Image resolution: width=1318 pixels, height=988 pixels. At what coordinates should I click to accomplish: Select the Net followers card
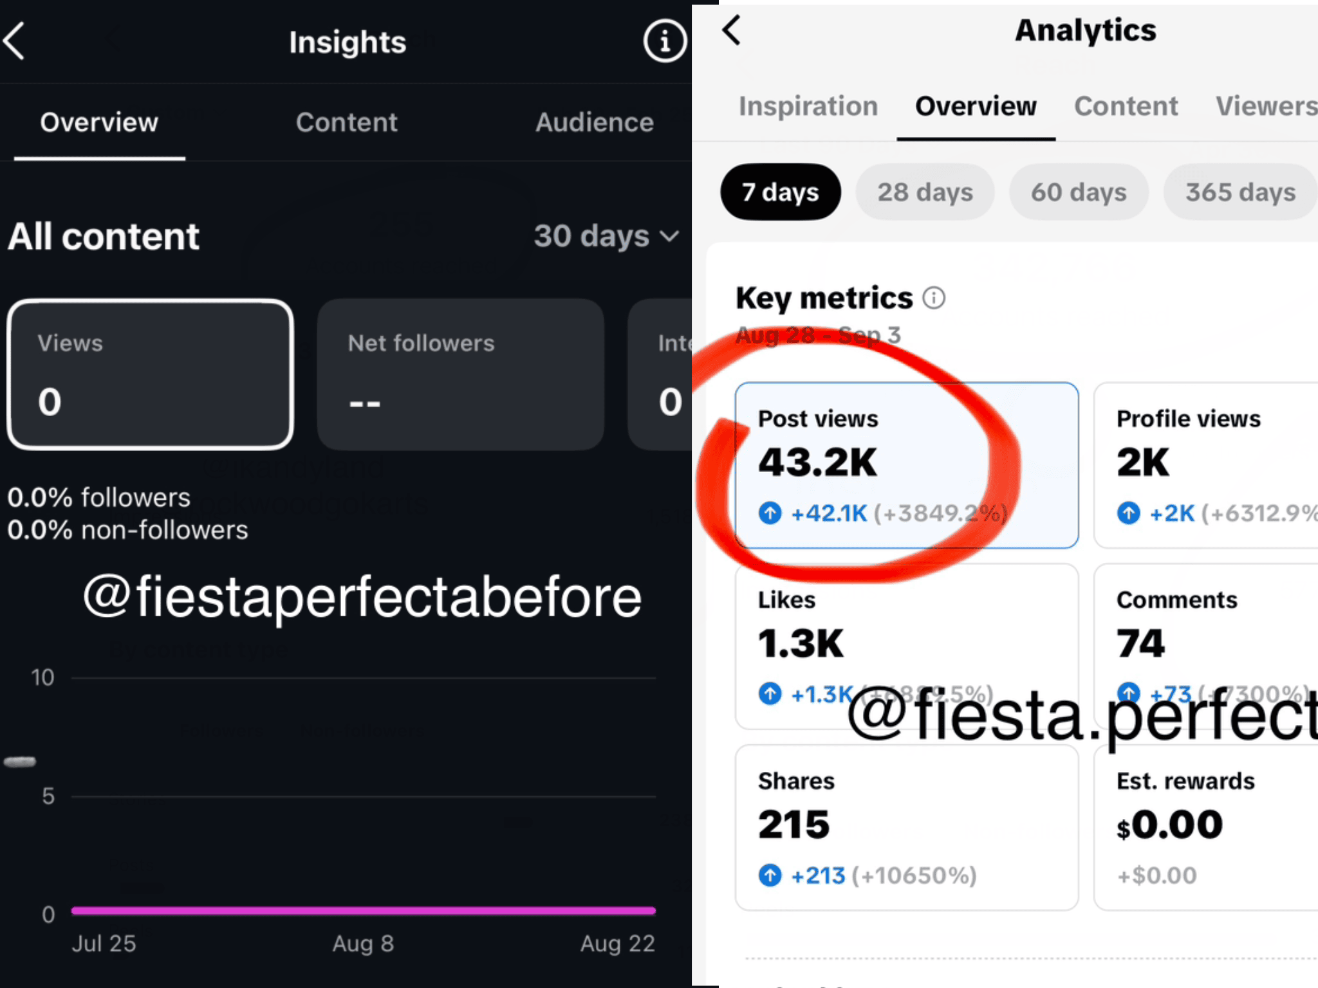tap(461, 374)
